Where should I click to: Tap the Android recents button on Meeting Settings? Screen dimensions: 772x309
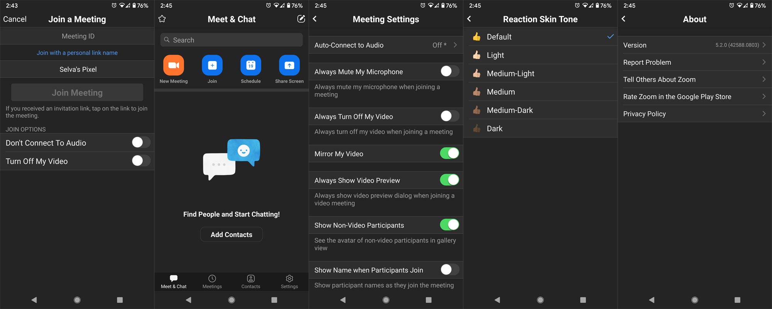[428, 300]
